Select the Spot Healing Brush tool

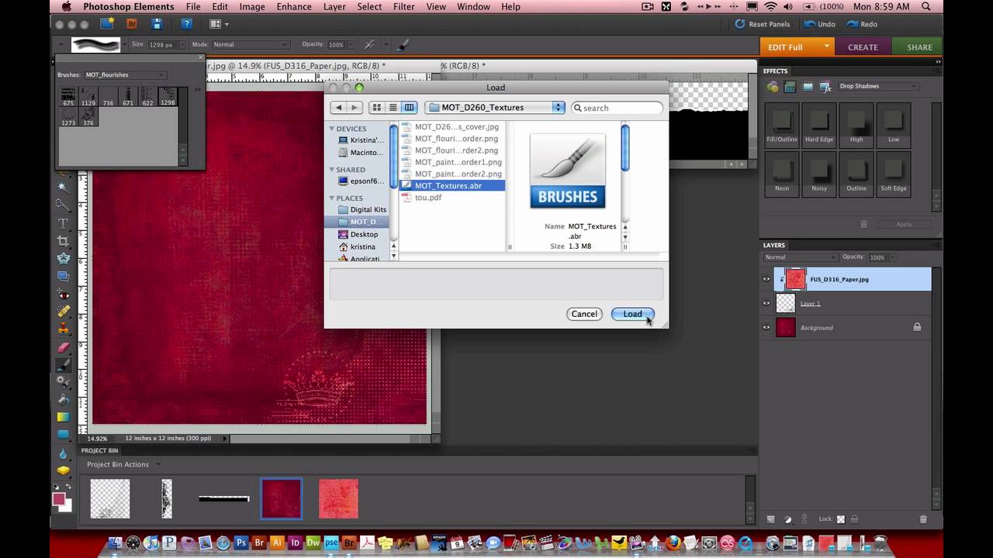pos(63,312)
